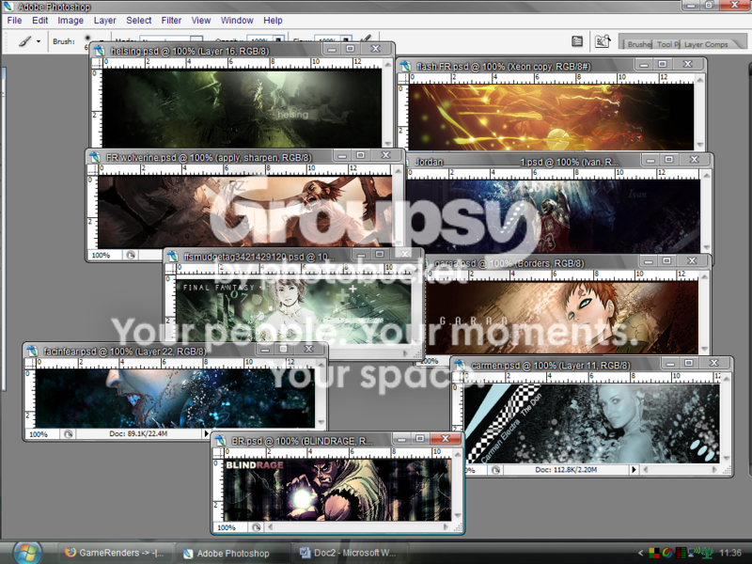This screenshot has height=564, width=752.
Task: Open the Brush tool preset picker arrow
Action: 39,41
